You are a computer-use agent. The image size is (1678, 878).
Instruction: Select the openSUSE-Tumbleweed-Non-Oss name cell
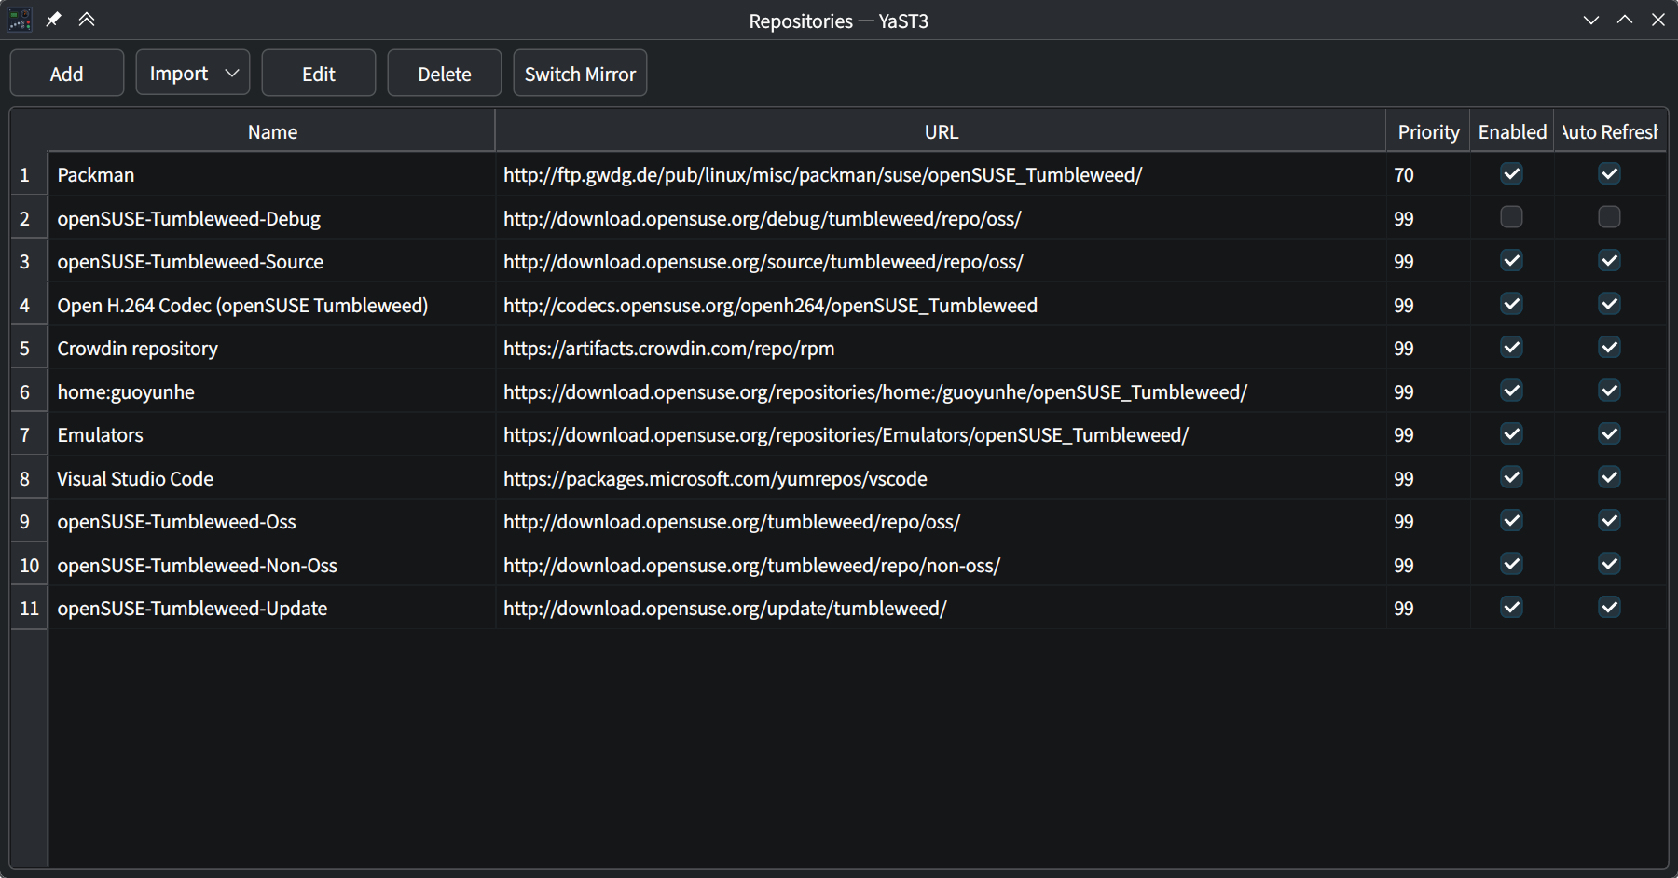point(272,565)
